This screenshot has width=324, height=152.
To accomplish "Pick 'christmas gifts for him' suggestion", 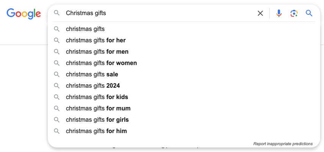I will pyautogui.click(x=96, y=131).
